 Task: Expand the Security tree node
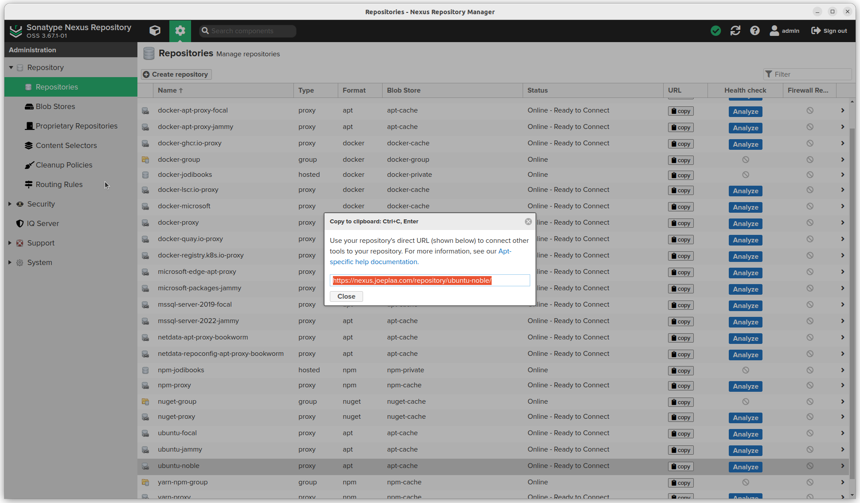[10, 204]
